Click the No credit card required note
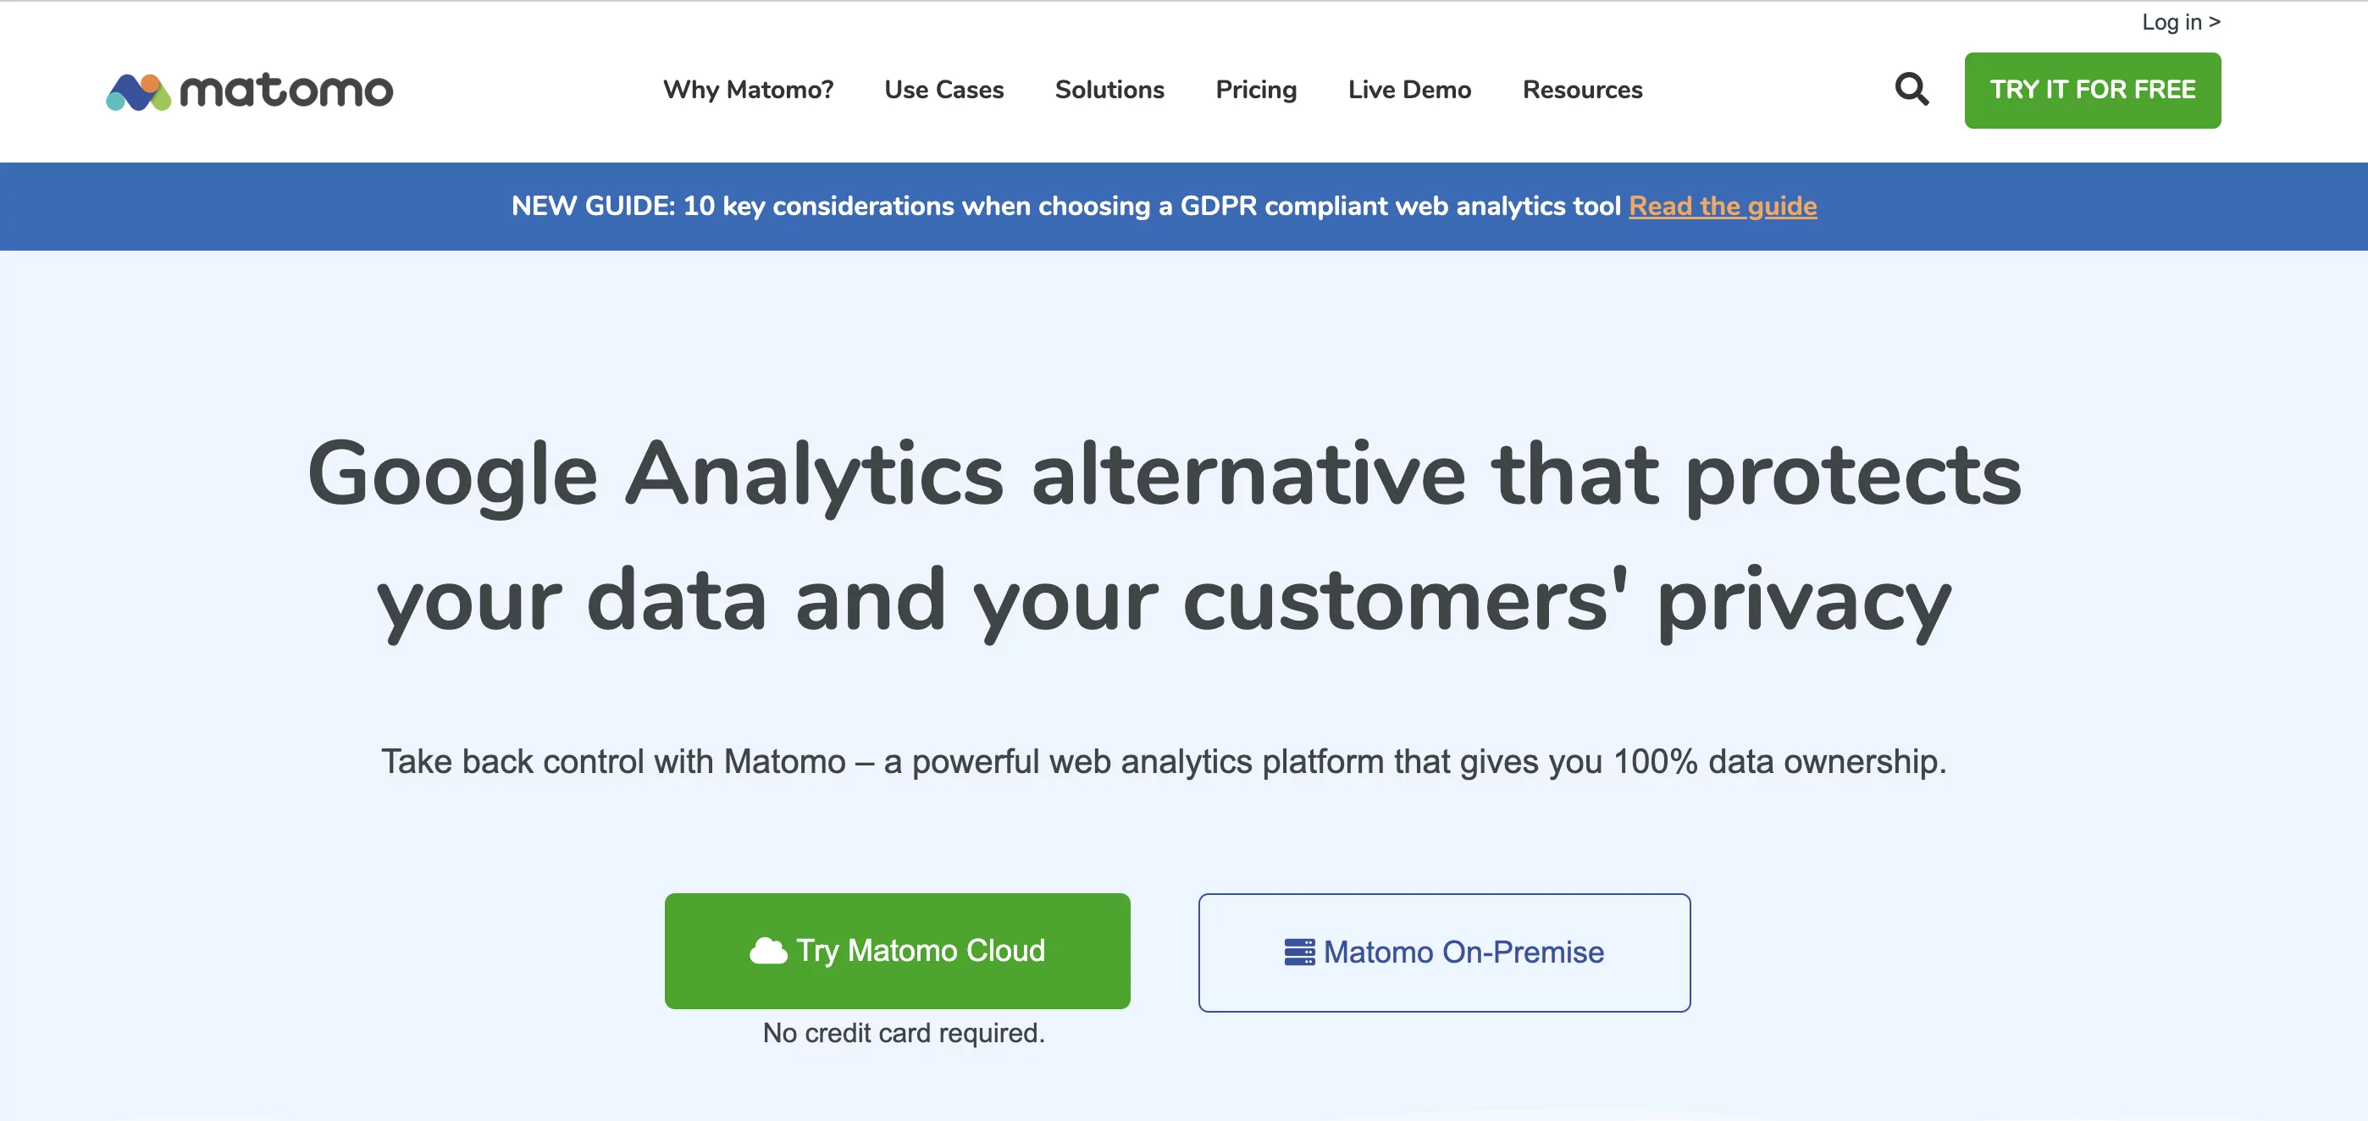Image resolution: width=2368 pixels, height=1121 pixels. point(904,1033)
